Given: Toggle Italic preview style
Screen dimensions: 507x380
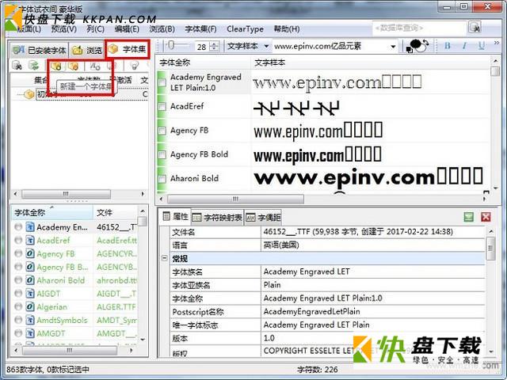Looking at the screenshot, I should tap(464, 46).
